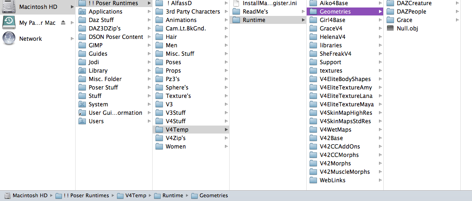Expand the Network arrow in sidebar
The image size is (472, 201).
(x=72, y=38)
